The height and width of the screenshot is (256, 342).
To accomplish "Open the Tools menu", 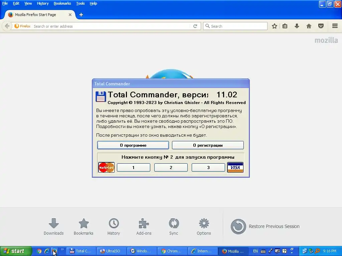I will click(x=80, y=3).
